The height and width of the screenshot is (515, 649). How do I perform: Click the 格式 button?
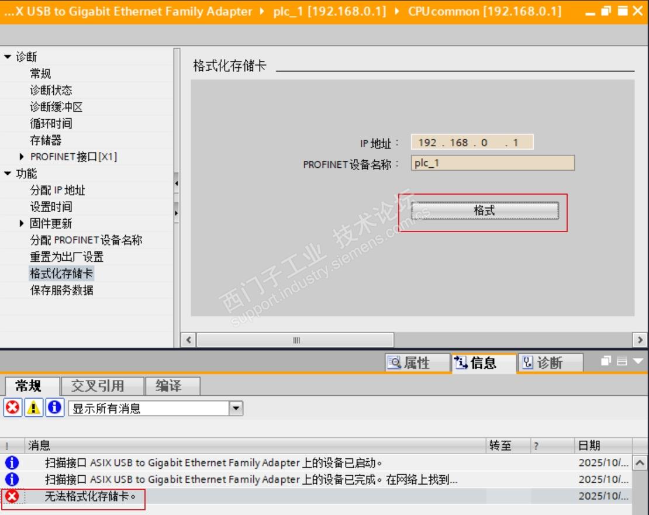(x=485, y=210)
